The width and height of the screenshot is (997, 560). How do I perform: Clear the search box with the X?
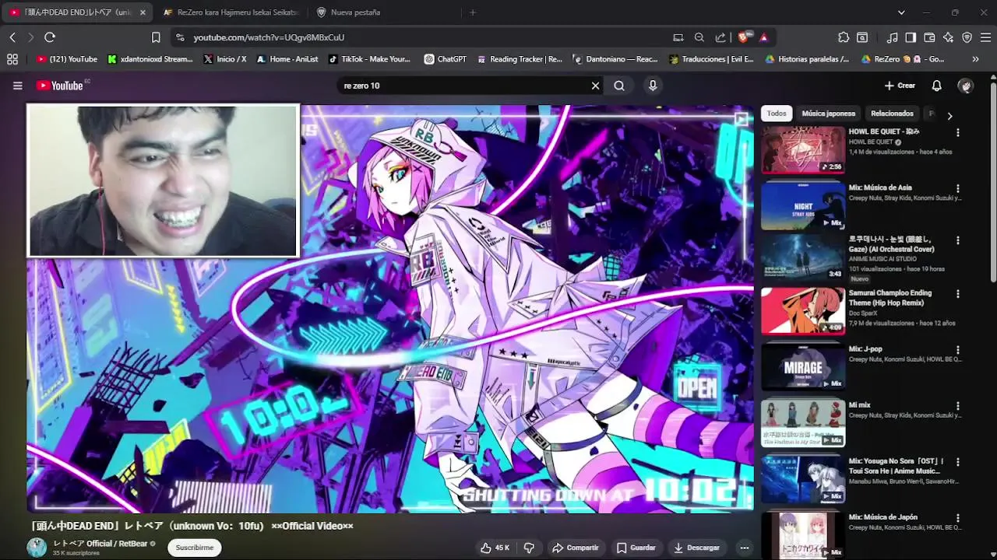(x=595, y=86)
